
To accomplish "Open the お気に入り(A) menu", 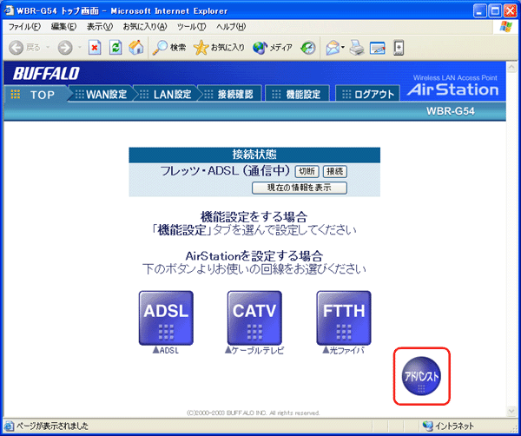I will pos(145,27).
